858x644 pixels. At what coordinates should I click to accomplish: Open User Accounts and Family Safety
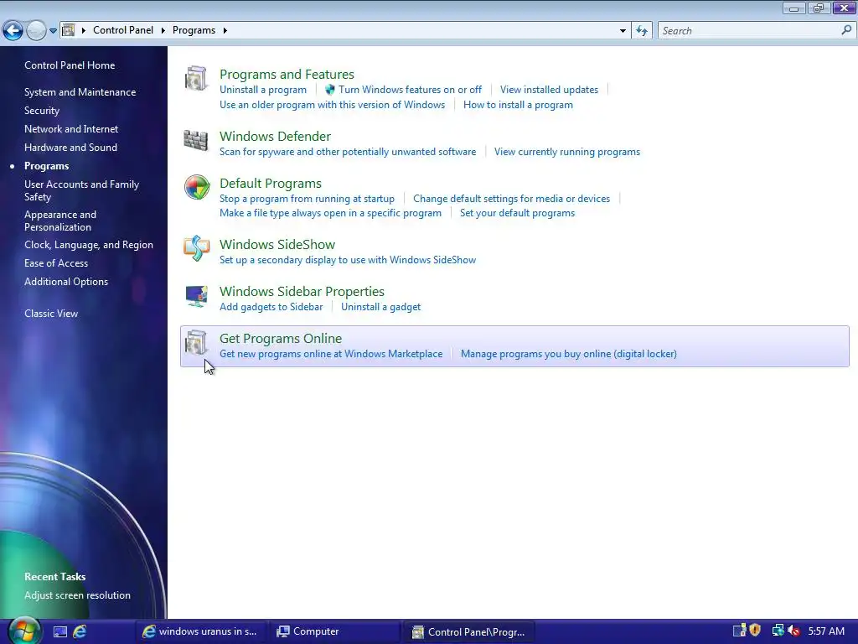[x=81, y=190]
